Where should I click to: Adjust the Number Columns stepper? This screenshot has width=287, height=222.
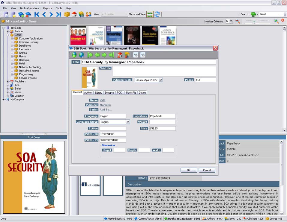pos(231,21)
